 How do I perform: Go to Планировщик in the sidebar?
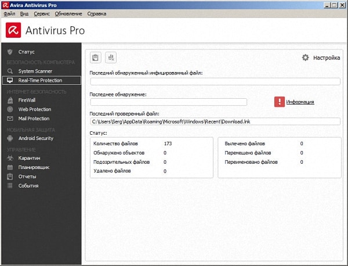pyautogui.click(x=34, y=167)
